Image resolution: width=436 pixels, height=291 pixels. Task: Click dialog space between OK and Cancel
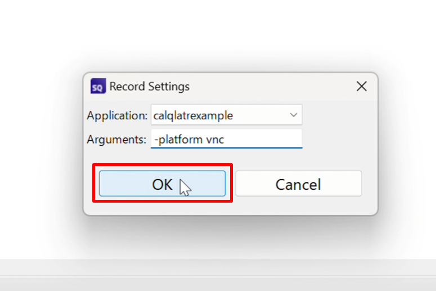point(231,184)
